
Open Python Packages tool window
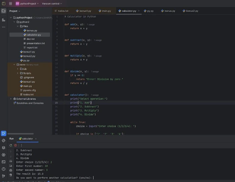[3, 148]
